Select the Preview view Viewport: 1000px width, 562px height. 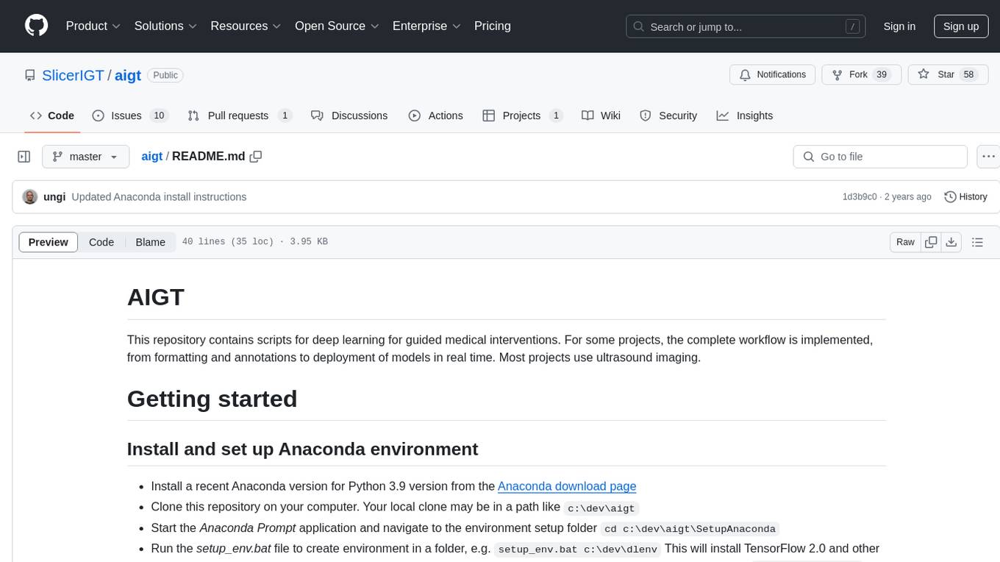49,242
